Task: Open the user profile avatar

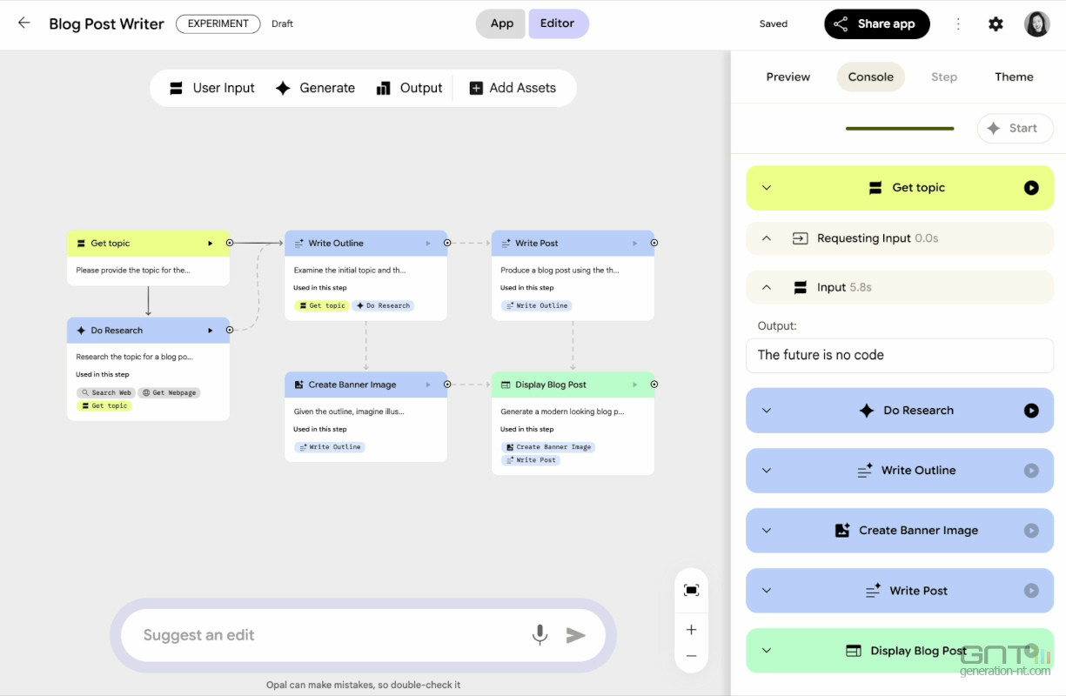Action: tap(1036, 24)
